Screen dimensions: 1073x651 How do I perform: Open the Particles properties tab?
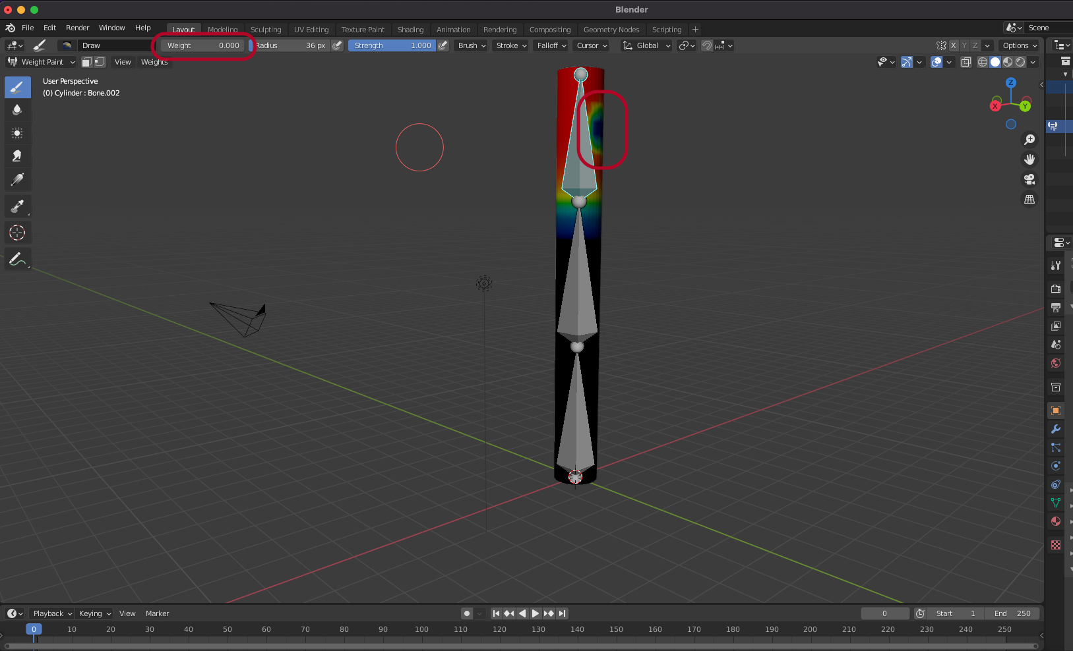(1056, 447)
